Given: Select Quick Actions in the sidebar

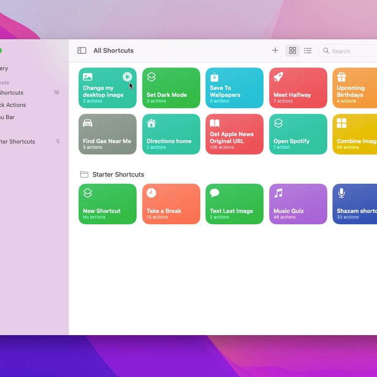Looking at the screenshot, I should (29, 105).
